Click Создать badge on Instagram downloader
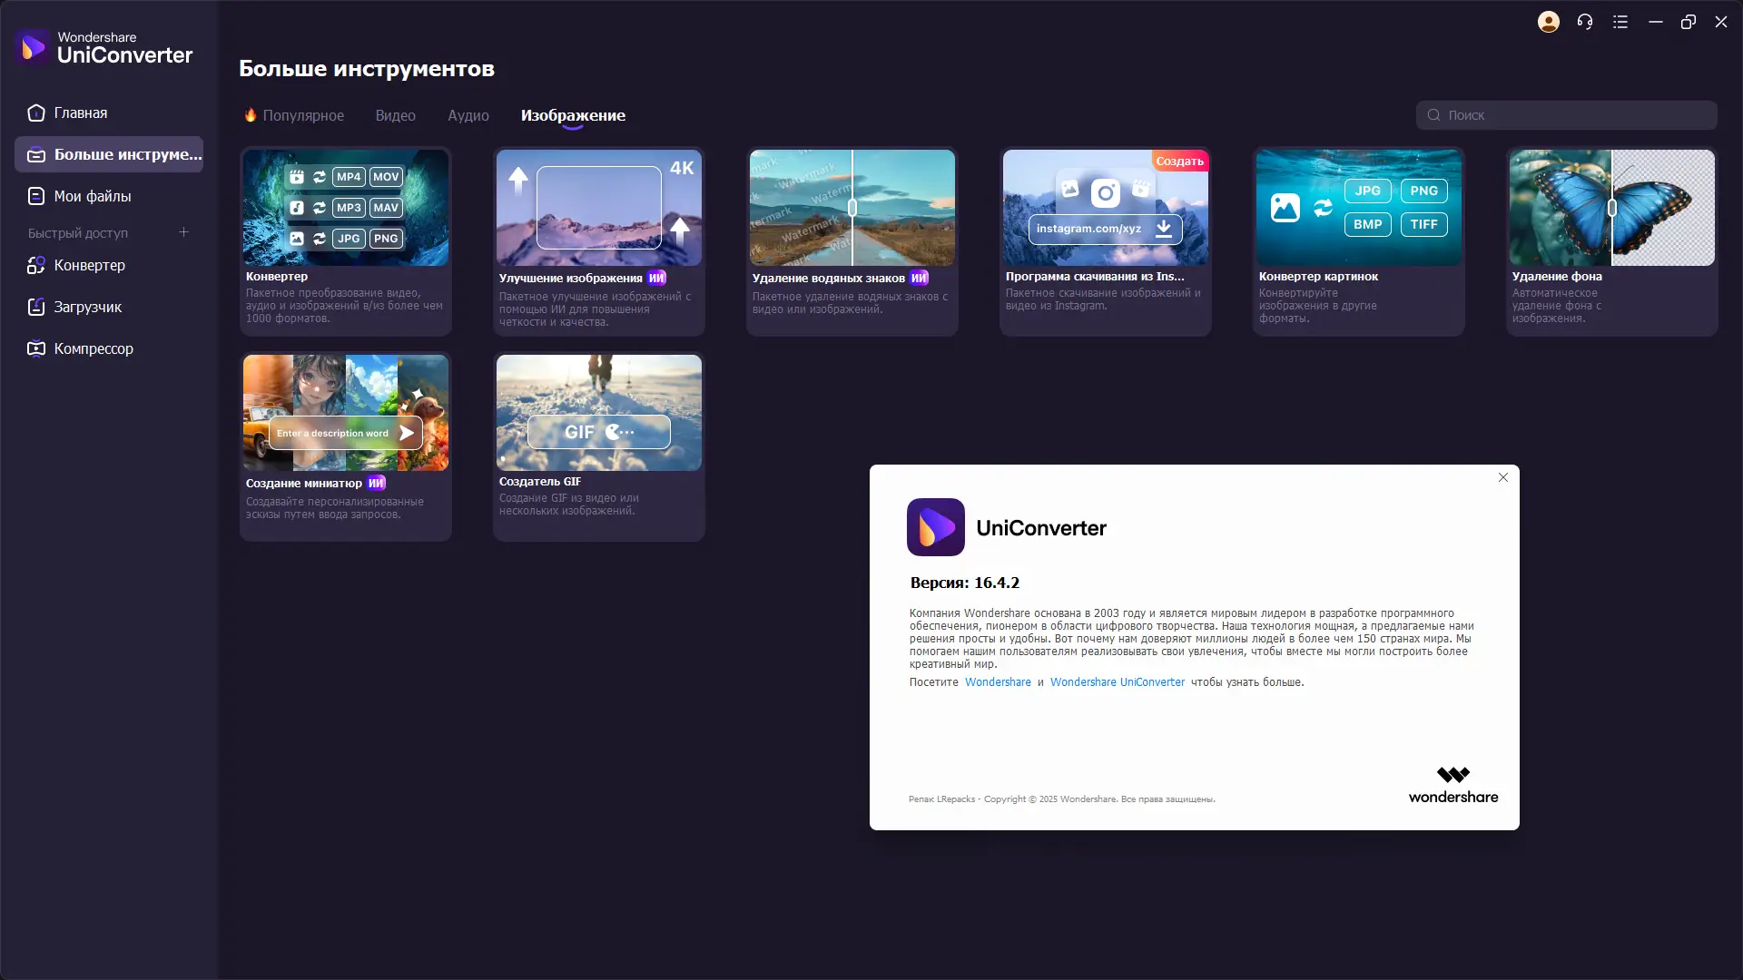 pos(1179,162)
